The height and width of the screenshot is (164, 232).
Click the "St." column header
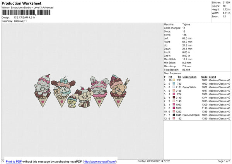180,77
